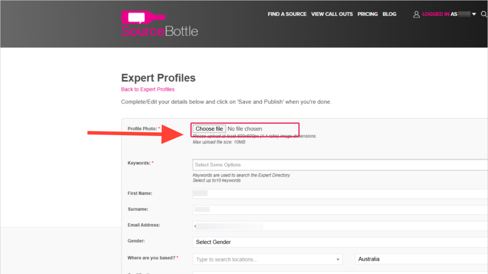Click the Profile Photo area highlighted by the arrow
Image resolution: width=488 pixels, height=274 pixels.
[244, 129]
